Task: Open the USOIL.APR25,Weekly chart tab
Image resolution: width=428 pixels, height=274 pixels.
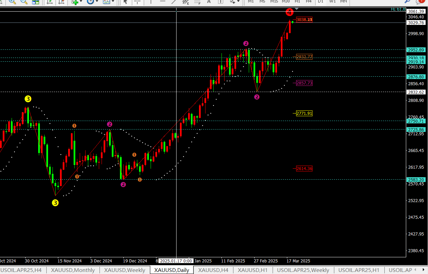Action: pos(303,270)
